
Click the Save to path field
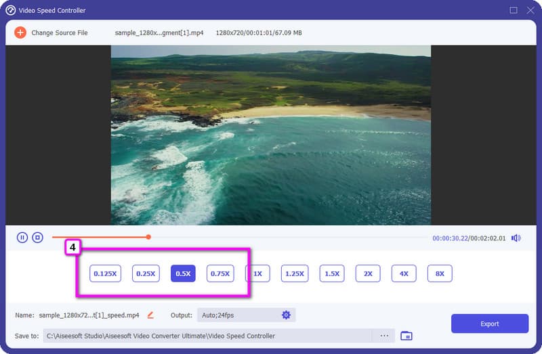[207, 336]
